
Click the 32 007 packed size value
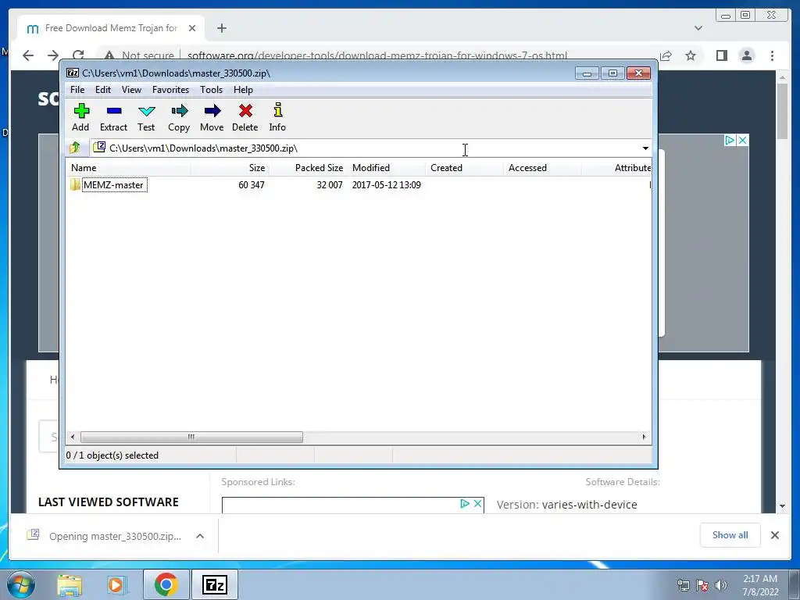click(330, 184)
